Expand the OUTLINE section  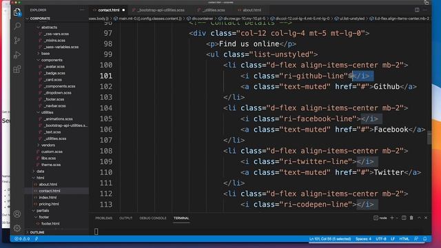pyautogui.click(x=37, y=232)
